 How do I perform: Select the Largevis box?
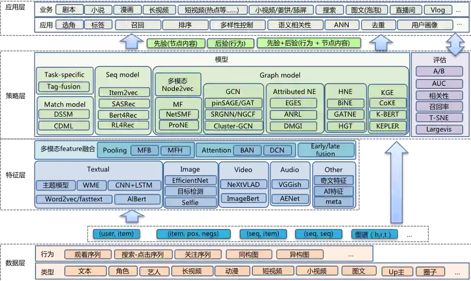[x=439, y=129]
